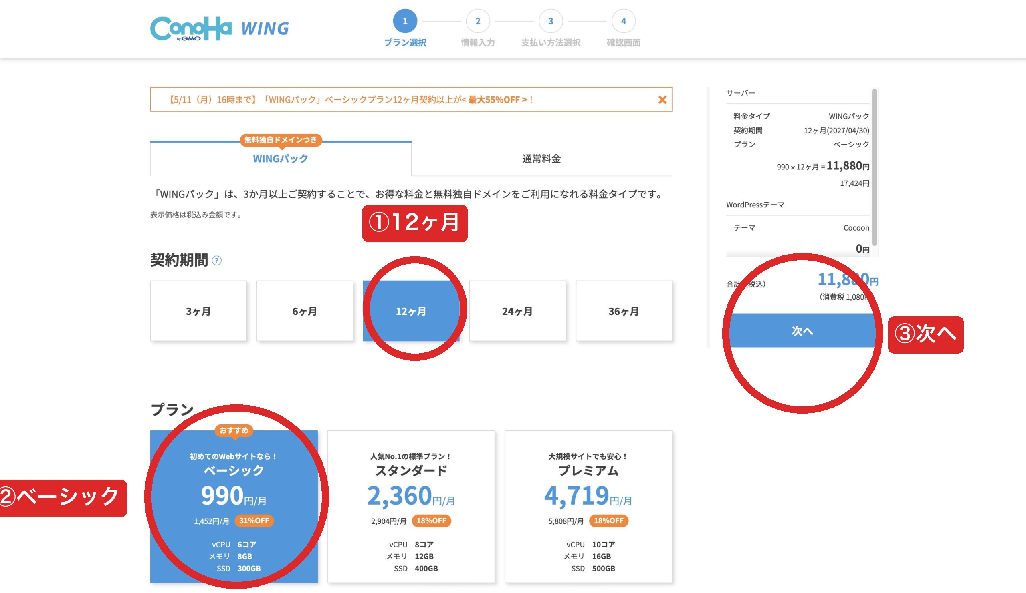The height and width of the screenshot is (593, 1026).
Task: Switch to the WINGパック tab
Action: click(x=281, y=159)
